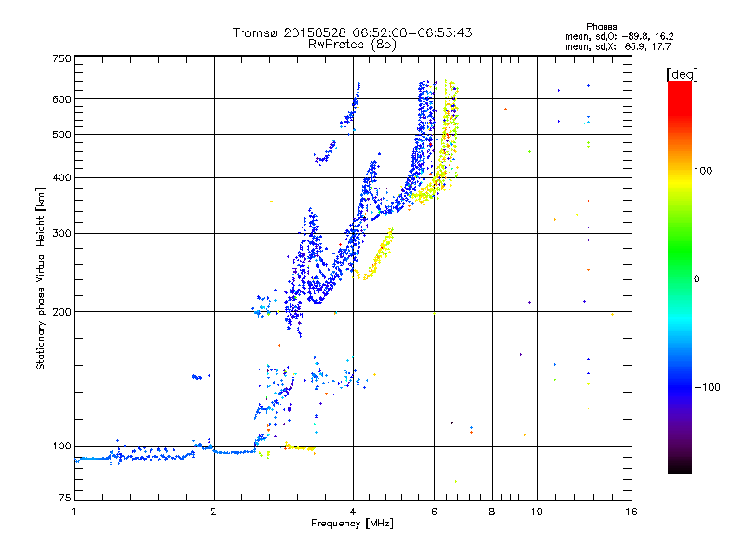Click the y-axis tick label '500'

(61, 135)
